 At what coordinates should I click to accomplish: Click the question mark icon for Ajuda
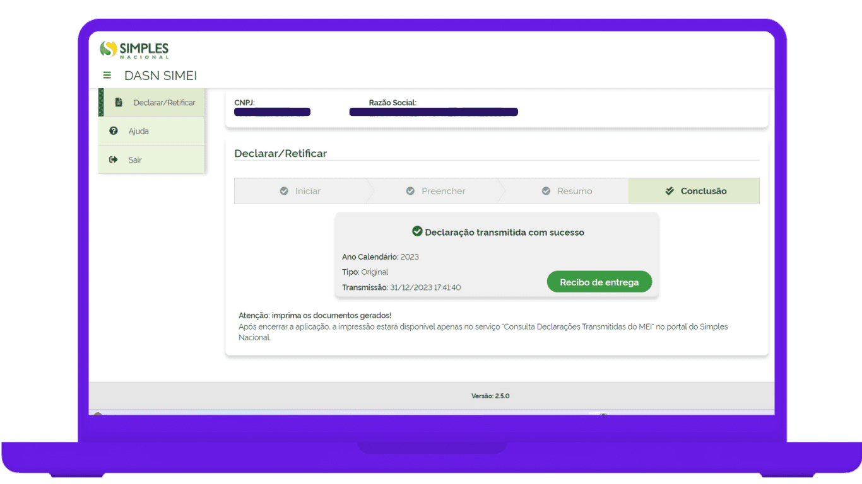tap(114, 131)
